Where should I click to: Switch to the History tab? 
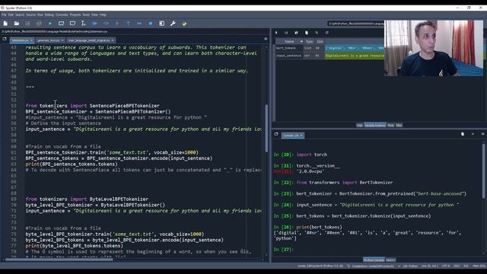390,260
